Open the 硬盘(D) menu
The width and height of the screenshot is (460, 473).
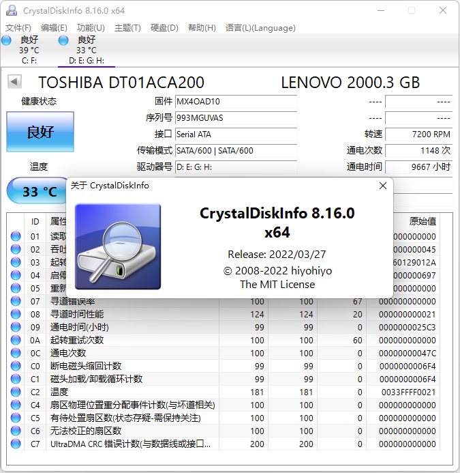(164, 28)
